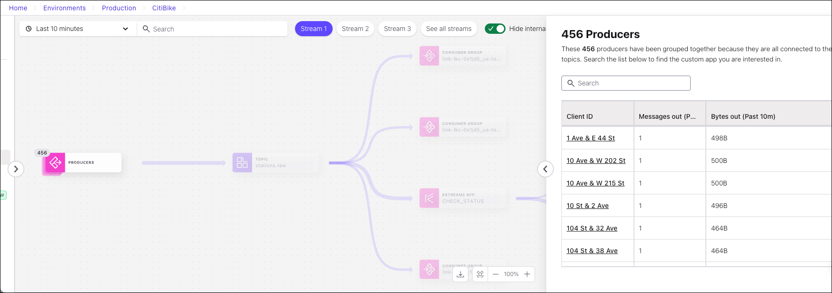Open the 1 Ave & E 44 St client link
The image size is (832, 293).
tap(591, 138)
